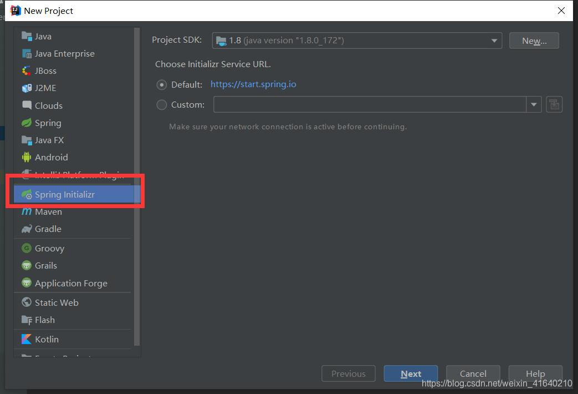Click the Application Forge icon

coord(27,283)
